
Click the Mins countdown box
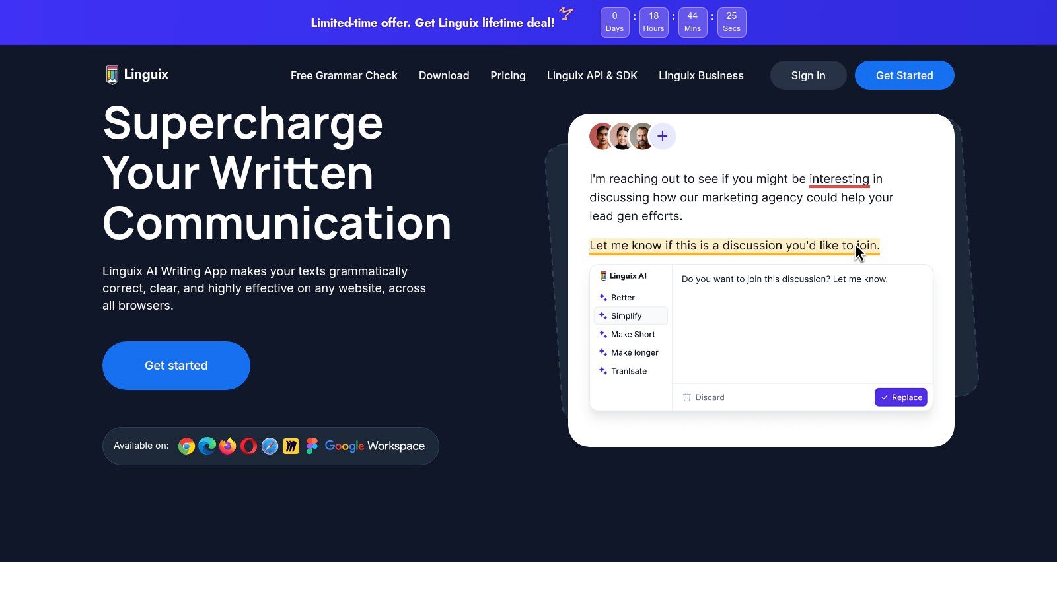pyautogui.click(x=692, y=22)
